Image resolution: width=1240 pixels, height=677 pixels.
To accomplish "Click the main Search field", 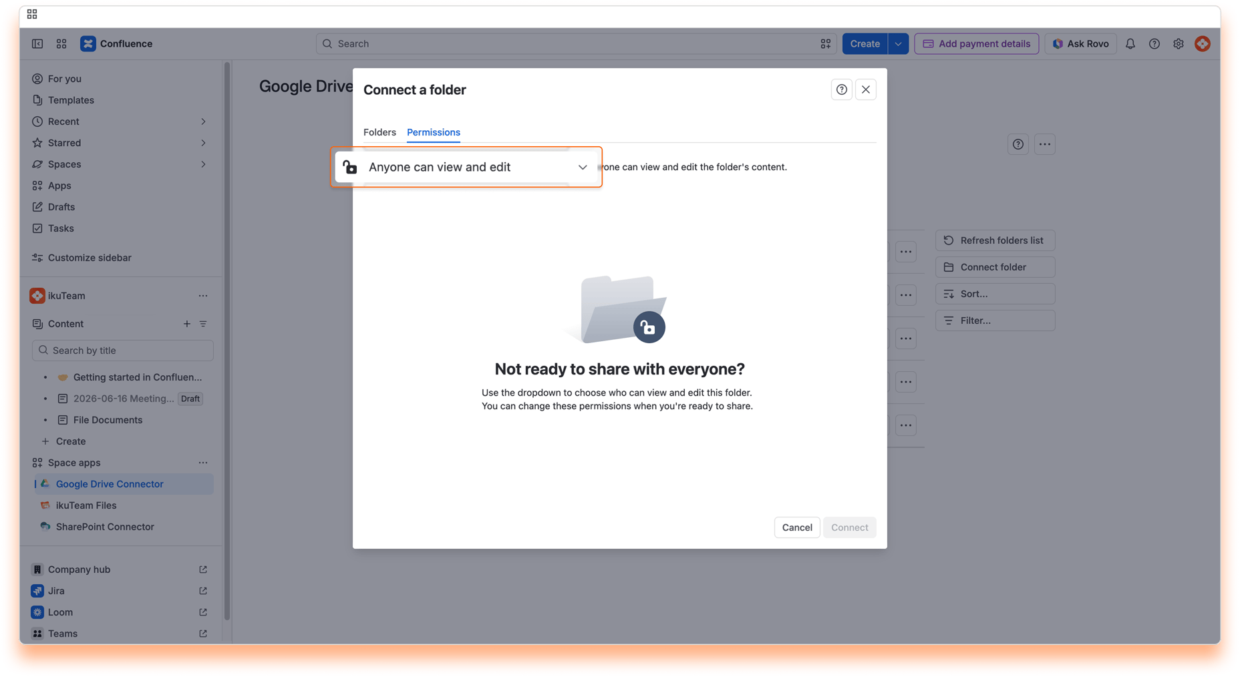I will (576, 43).
